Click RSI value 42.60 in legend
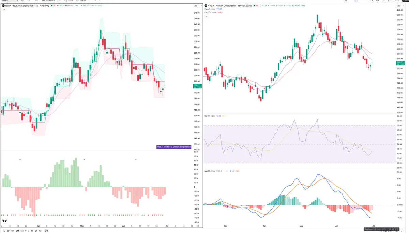The height and width of the screenshot is (233, 409). [218, 116]
